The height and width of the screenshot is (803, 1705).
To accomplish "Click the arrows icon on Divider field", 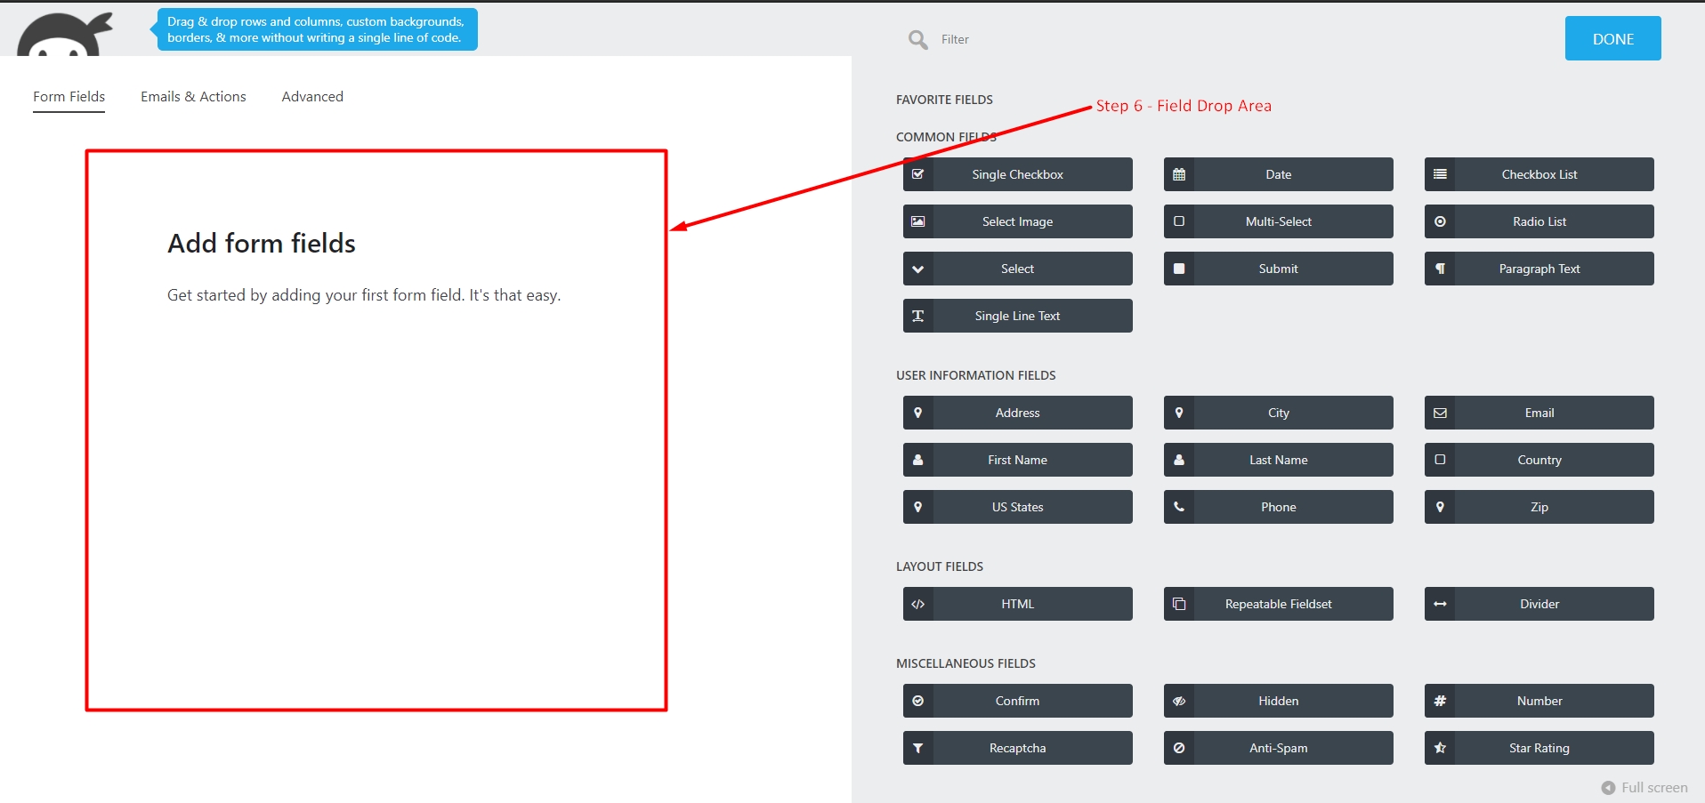I will pyautogui.click(x=1439, y=604).
